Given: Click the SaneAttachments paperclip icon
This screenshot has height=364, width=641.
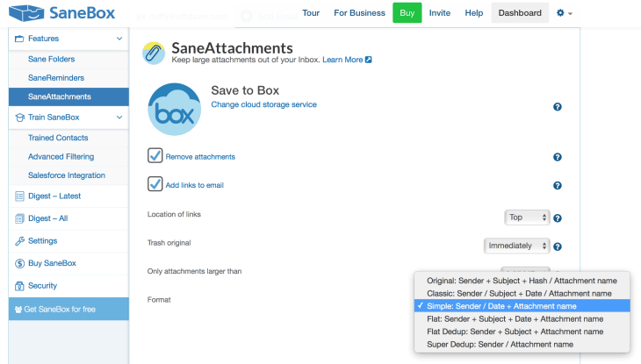Looking at the screenshot, I should [x=155, y=54].
